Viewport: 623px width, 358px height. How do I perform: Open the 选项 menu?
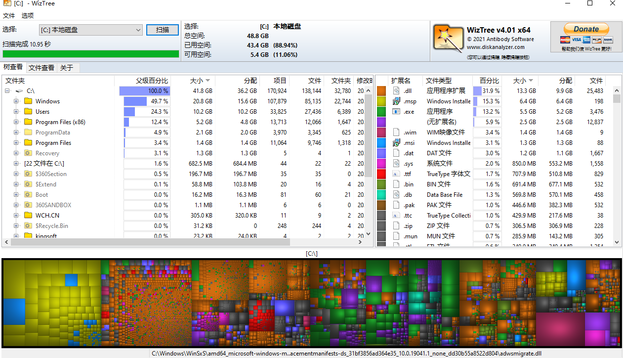[x=27, y=15]
